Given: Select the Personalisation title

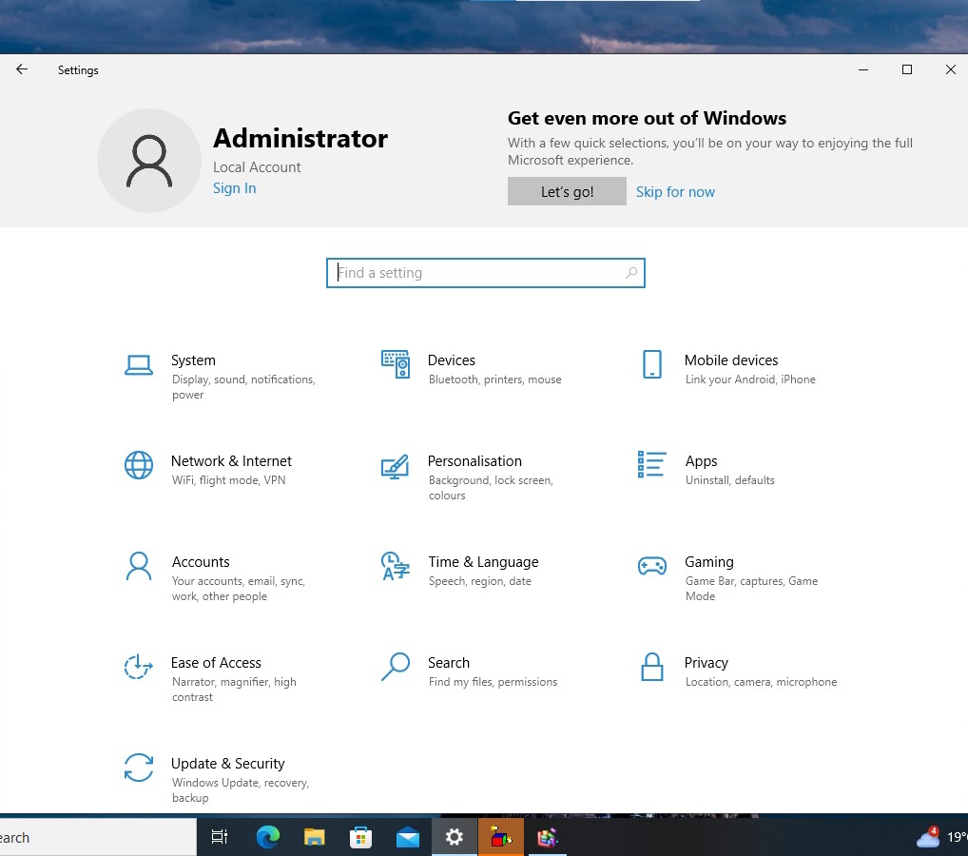Looking at the screenshot, I should point(474,461).
